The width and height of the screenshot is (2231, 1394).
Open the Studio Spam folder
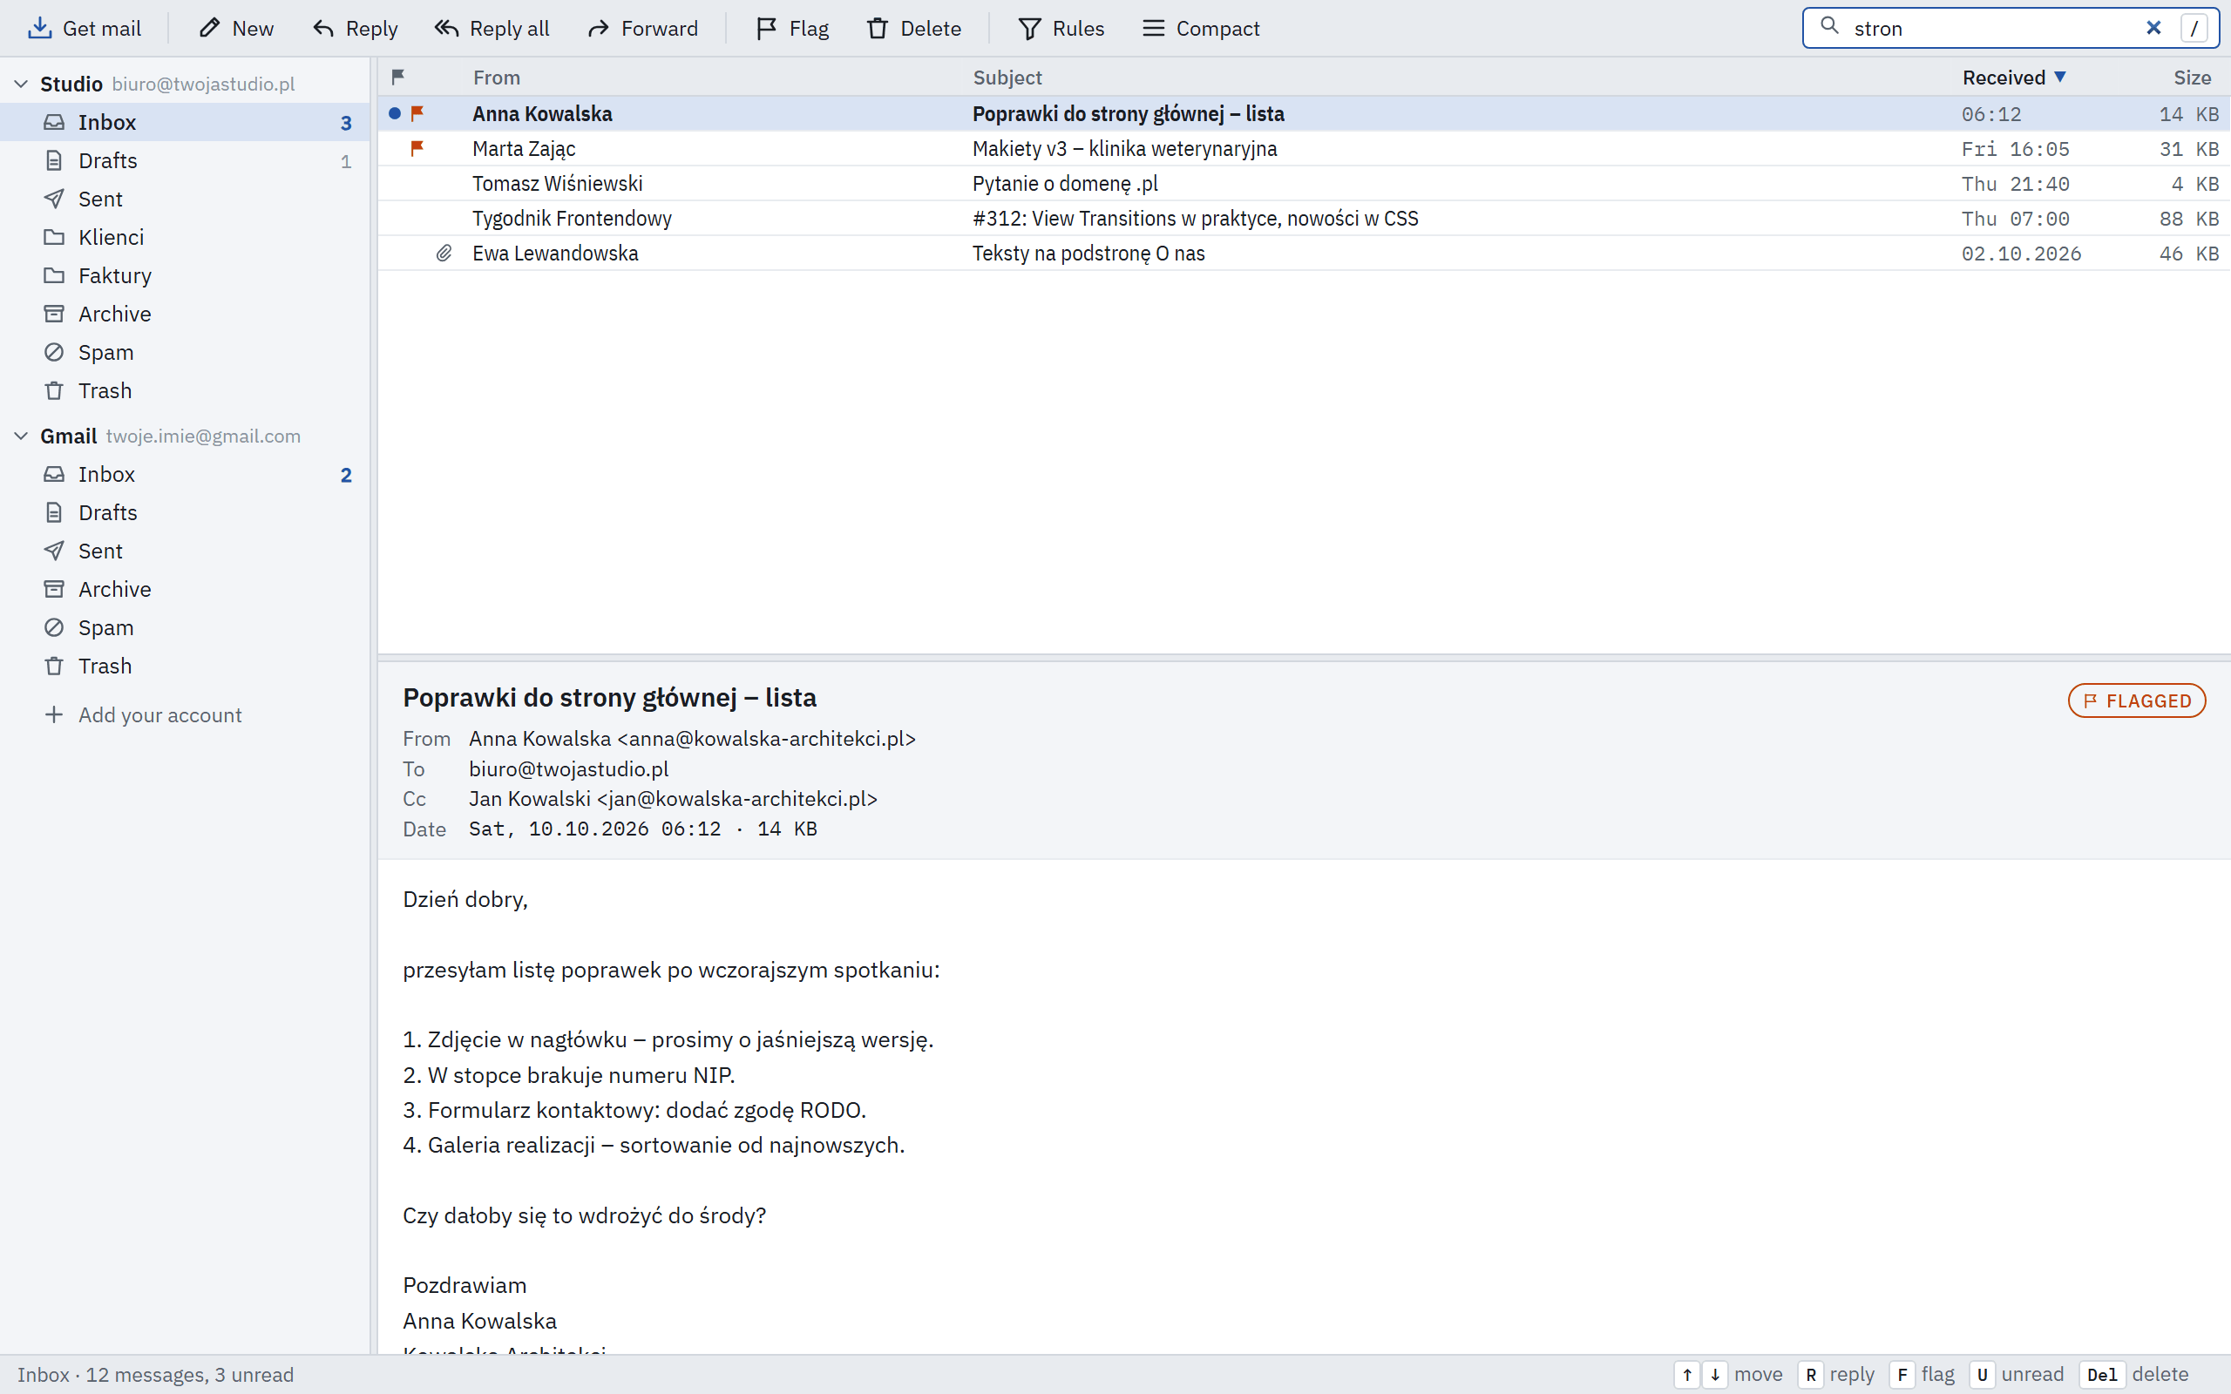click(x=185, y=352)
